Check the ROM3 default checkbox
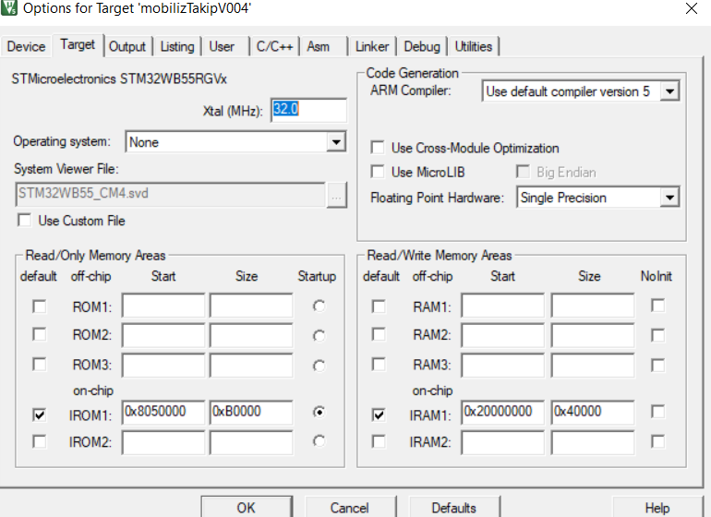This screenshot has height=517, width=711. [x=40, y=364]
